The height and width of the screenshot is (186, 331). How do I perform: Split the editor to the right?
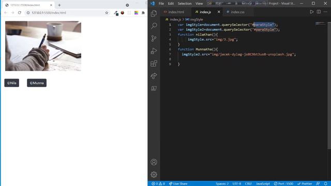[x=319, y=12]
